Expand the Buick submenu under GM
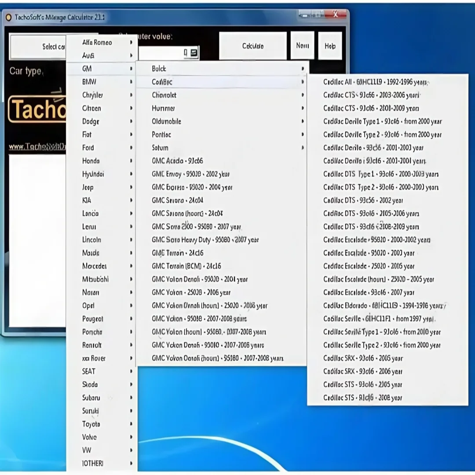 pyautogui.click(x=221, y=69)
